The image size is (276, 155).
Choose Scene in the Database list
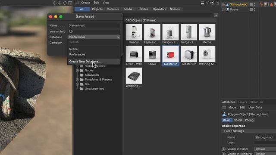pos(94,49)
